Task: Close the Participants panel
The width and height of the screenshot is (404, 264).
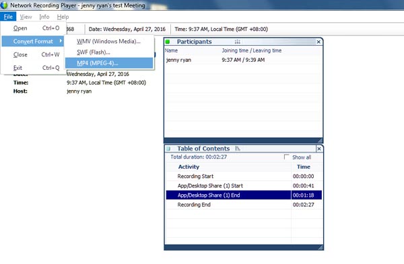Action: point(318,42)
